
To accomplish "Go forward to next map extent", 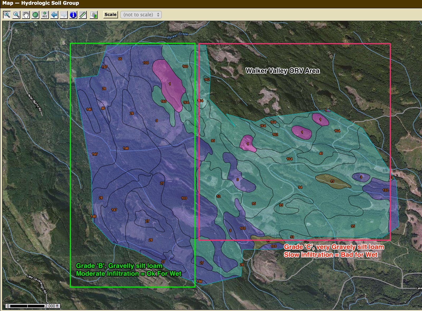I will click(x=64, y=15).
